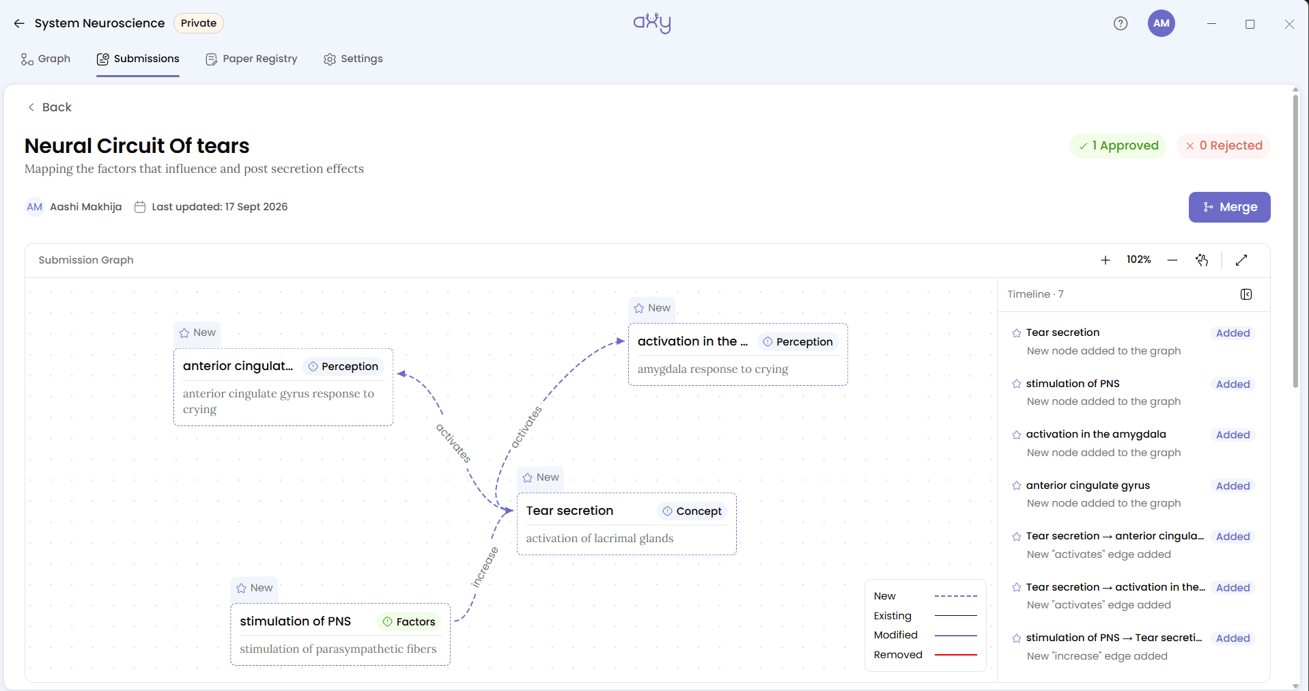Viewport: 1309px width, 691px height.
Task: Click New badge above anterior cingulate node
Action: click(197, 333)
